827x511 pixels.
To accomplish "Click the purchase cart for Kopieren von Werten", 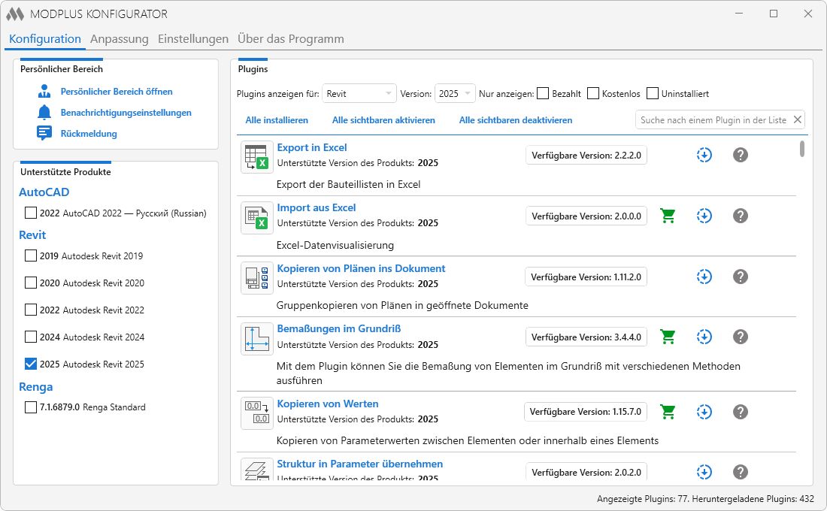I will tap(668, 411).
